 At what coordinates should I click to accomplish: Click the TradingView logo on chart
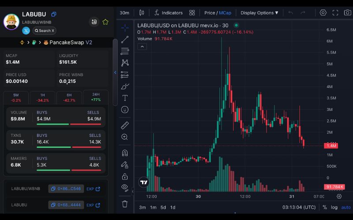(144, 182)
